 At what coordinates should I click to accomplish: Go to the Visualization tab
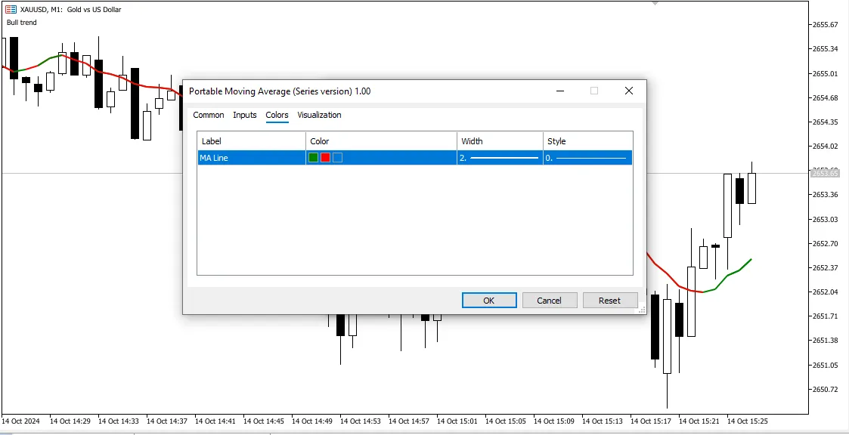(x=319, y=115)
